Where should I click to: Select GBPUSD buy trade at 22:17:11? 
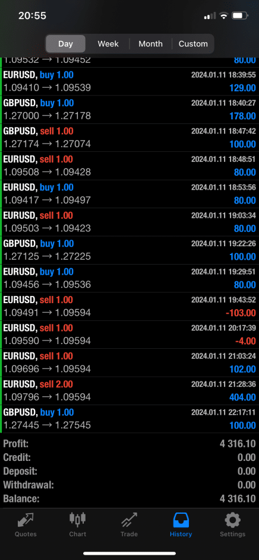tap(129, 419)
